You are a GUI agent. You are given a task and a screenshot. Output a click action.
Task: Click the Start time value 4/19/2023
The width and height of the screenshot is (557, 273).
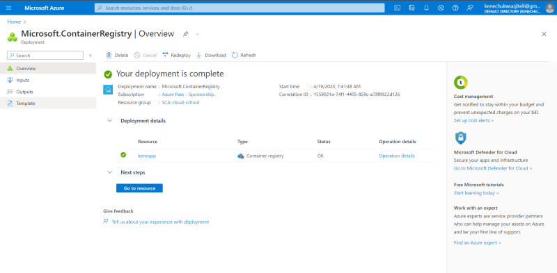[x=337, y=86]
